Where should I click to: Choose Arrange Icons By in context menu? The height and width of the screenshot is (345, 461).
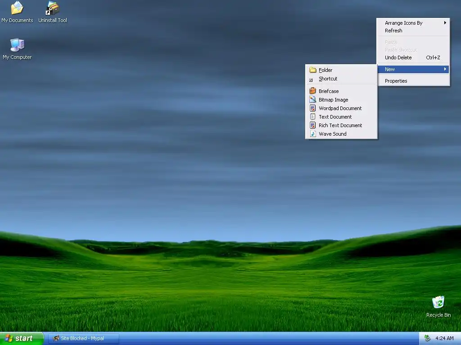(x=413, y=23)
